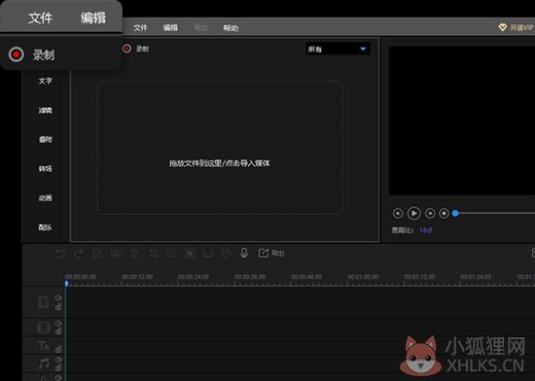Mute the second track speaker icon
The height and width of the screenshot is (381, 535).
click(58, 323)
